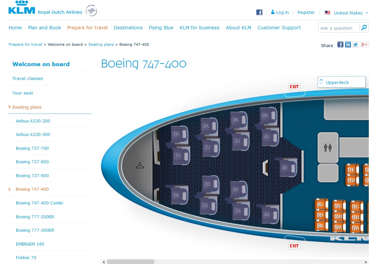Image resolution: width=379 pixels, height=264 pixels.
Task: Click the coat hanger closet icon
Action: click(140, 166)
